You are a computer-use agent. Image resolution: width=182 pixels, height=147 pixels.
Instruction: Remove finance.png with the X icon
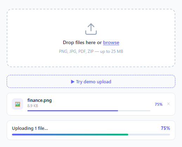[x=168, y=104]
